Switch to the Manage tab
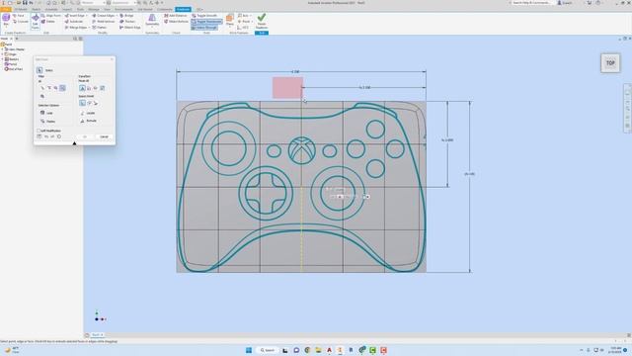Viewport: 632px width, 356px height. click(x=94, y=9)
